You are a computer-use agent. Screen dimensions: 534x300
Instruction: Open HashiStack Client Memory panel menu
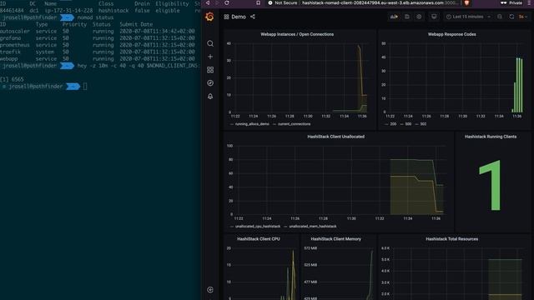(x=335, y=239)
